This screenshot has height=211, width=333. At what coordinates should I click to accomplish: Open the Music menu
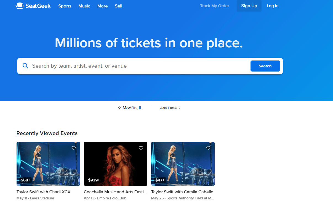(84, 6)
